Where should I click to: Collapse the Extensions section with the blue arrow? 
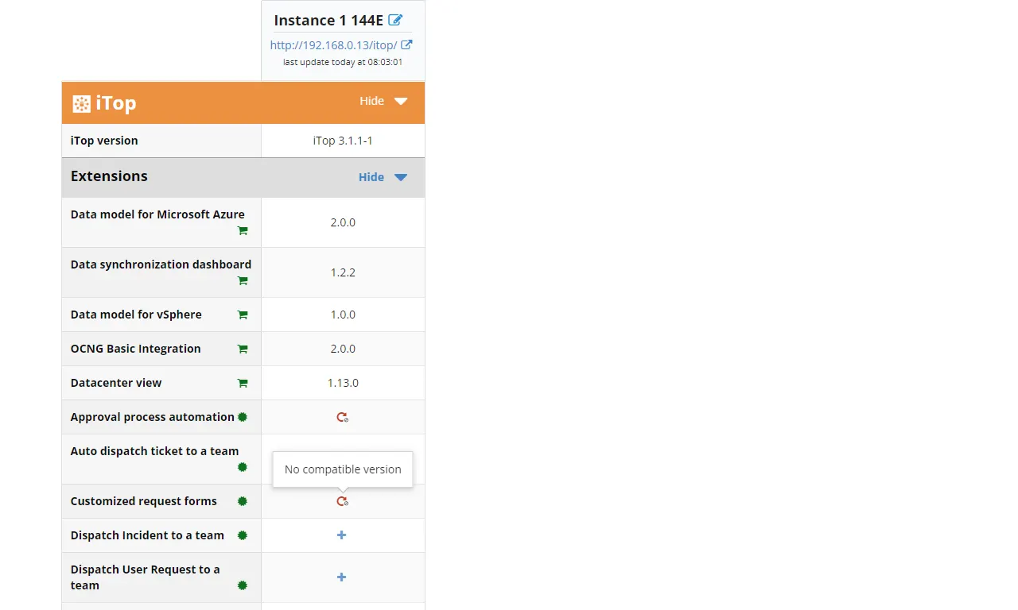tap(401, 177)
